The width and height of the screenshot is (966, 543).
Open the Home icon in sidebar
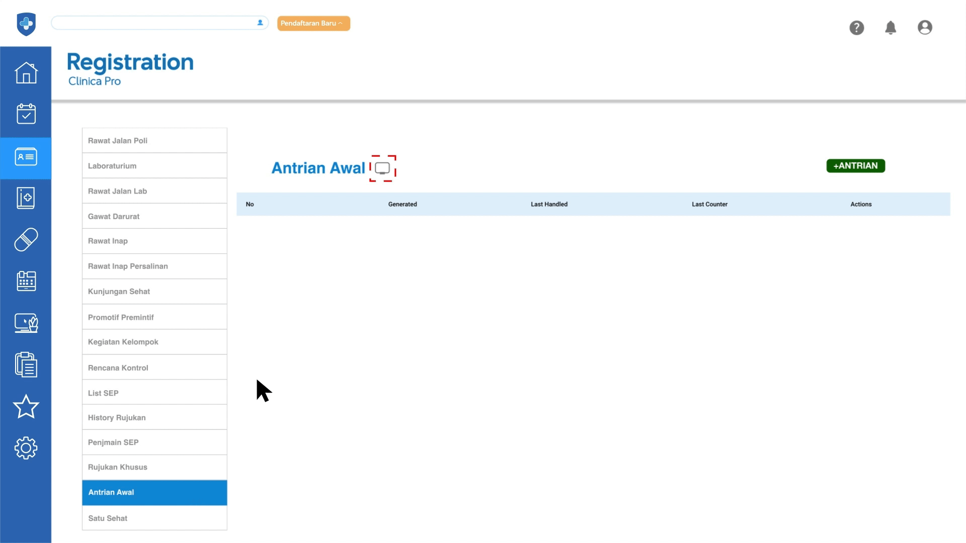pos(26,73)
